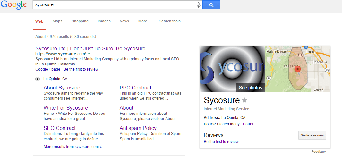Switch to the News tab
The width and height of the screenshot is (342, 161).
tap(124, 21)
